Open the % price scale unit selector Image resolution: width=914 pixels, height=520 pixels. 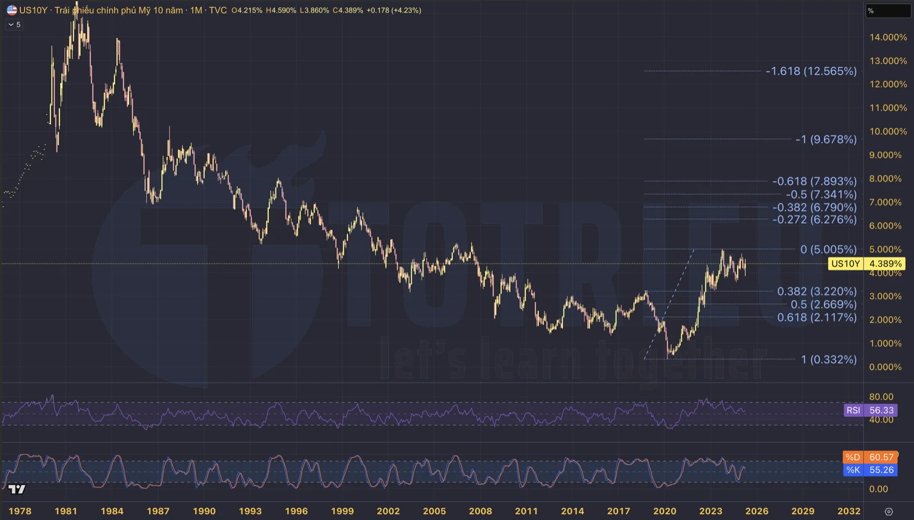tap(887, 11)
